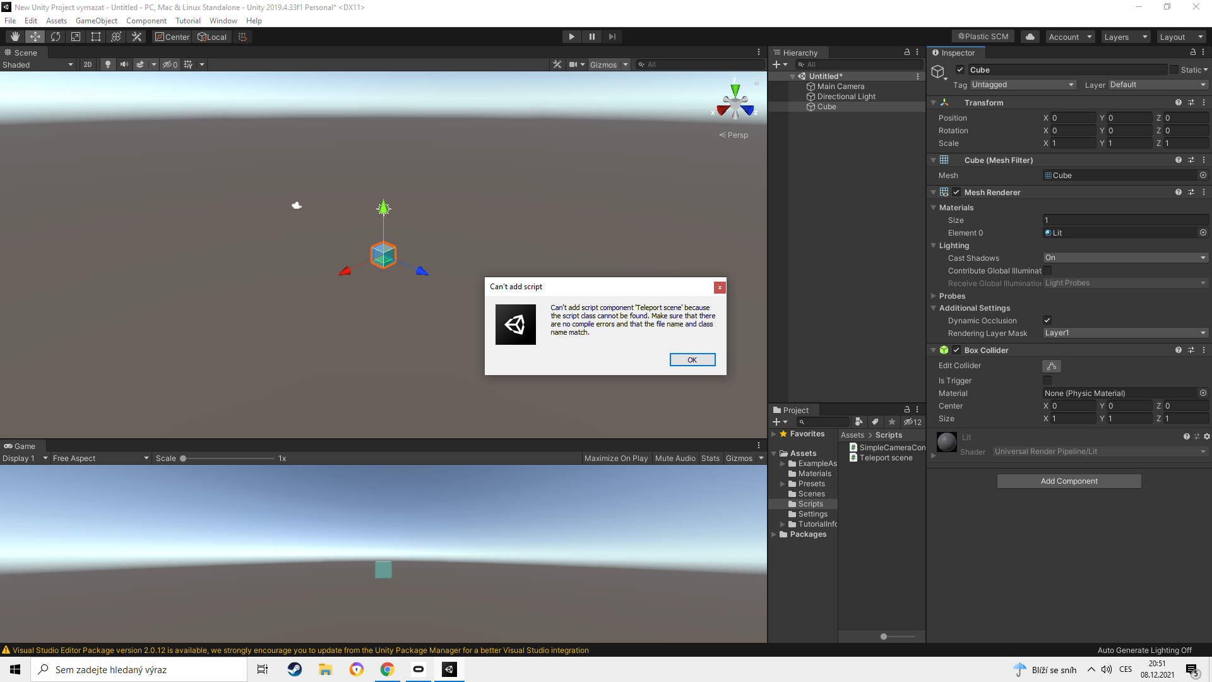1212x682 pixels.
Task: Select the Rect Transform tool
Action: point(96,37)
